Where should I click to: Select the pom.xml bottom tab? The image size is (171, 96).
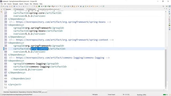pos(44,92)
